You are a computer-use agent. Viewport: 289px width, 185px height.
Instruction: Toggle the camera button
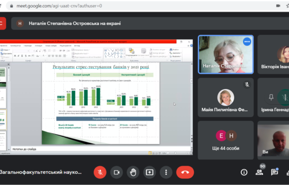coord(117,172)
